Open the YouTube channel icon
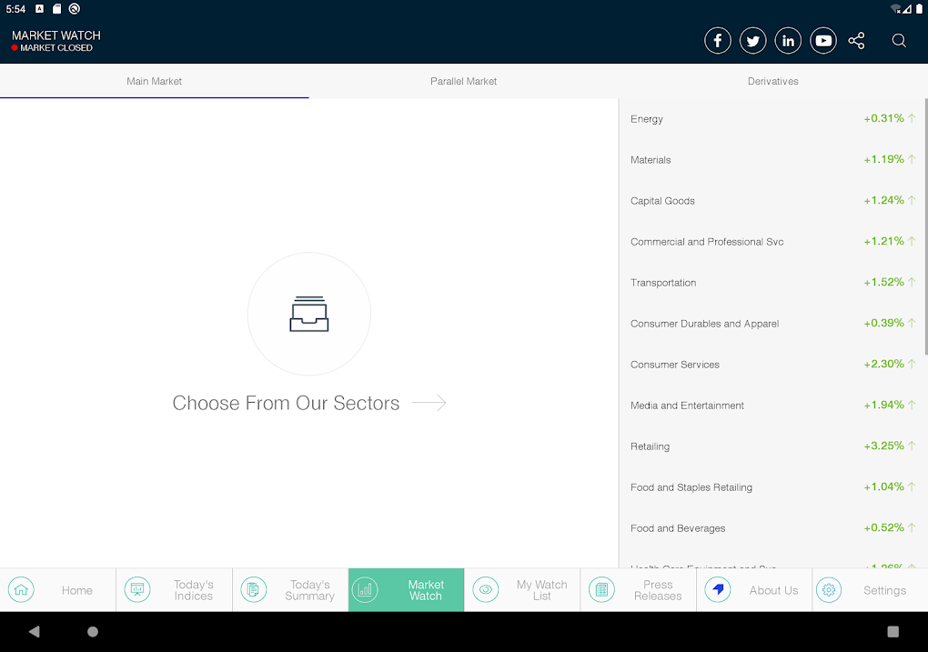 click(822, 40)
